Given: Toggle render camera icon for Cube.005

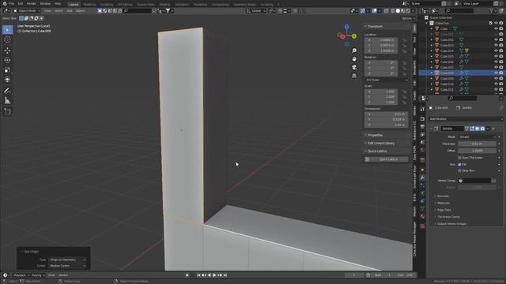Looking at the screenshot, I should click(501, 56).
